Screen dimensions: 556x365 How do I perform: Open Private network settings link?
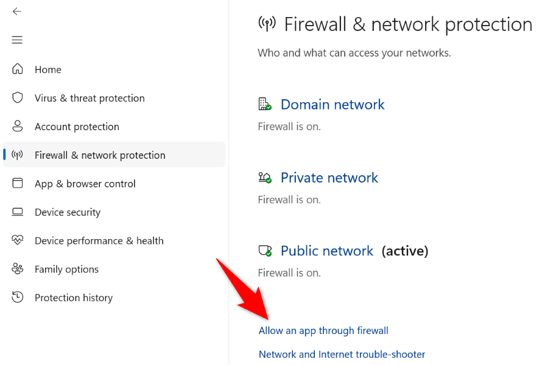point(329,178)
